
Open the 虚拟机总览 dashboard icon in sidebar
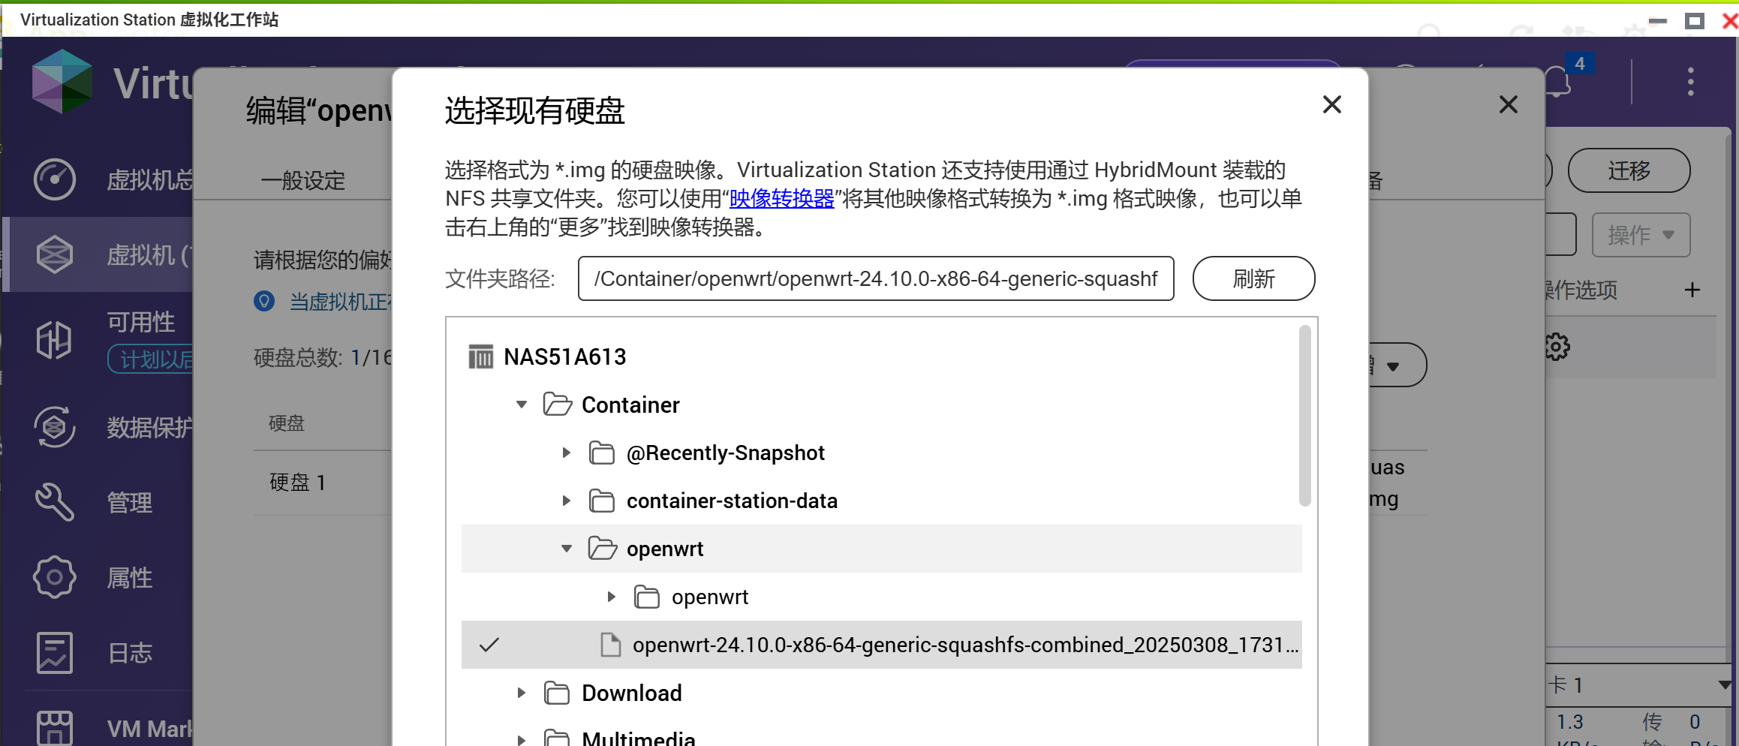pyautogui.click(x=53, y=179)
